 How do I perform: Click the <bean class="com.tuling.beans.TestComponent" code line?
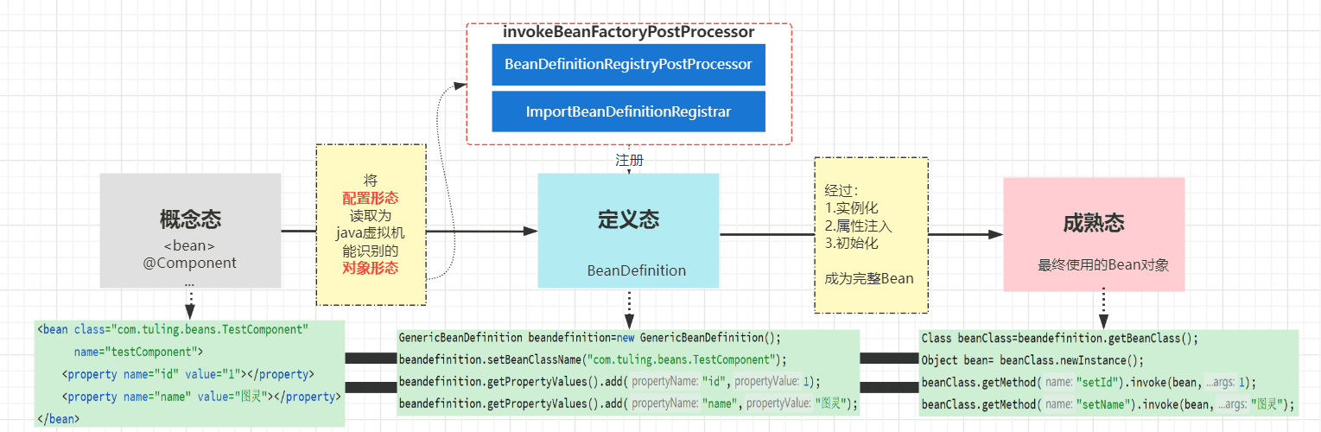173,329
